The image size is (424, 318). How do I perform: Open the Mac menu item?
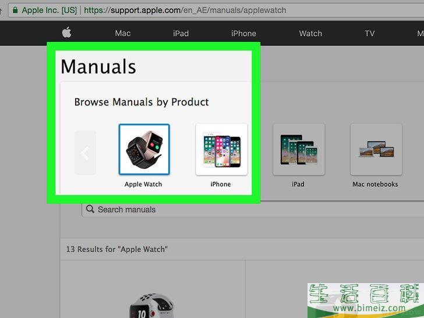pyautogui.click(x=123, y=33)
